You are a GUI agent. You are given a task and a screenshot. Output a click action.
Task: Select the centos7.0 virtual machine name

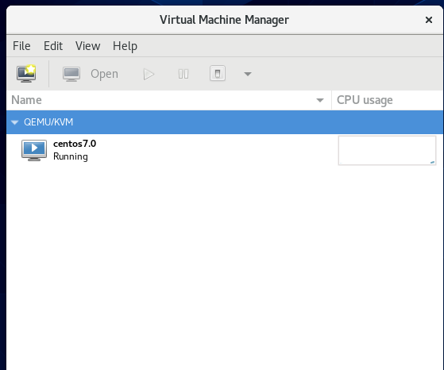click(75, 144)
